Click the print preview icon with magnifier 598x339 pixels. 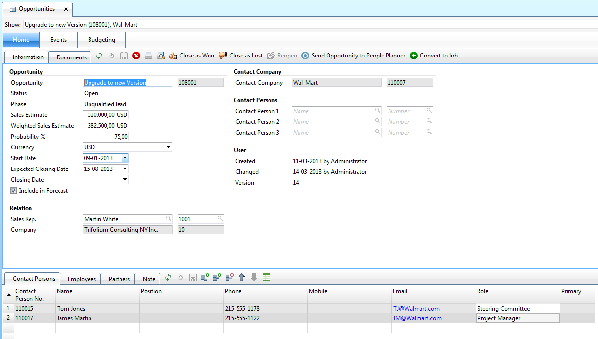coord(160,56)
